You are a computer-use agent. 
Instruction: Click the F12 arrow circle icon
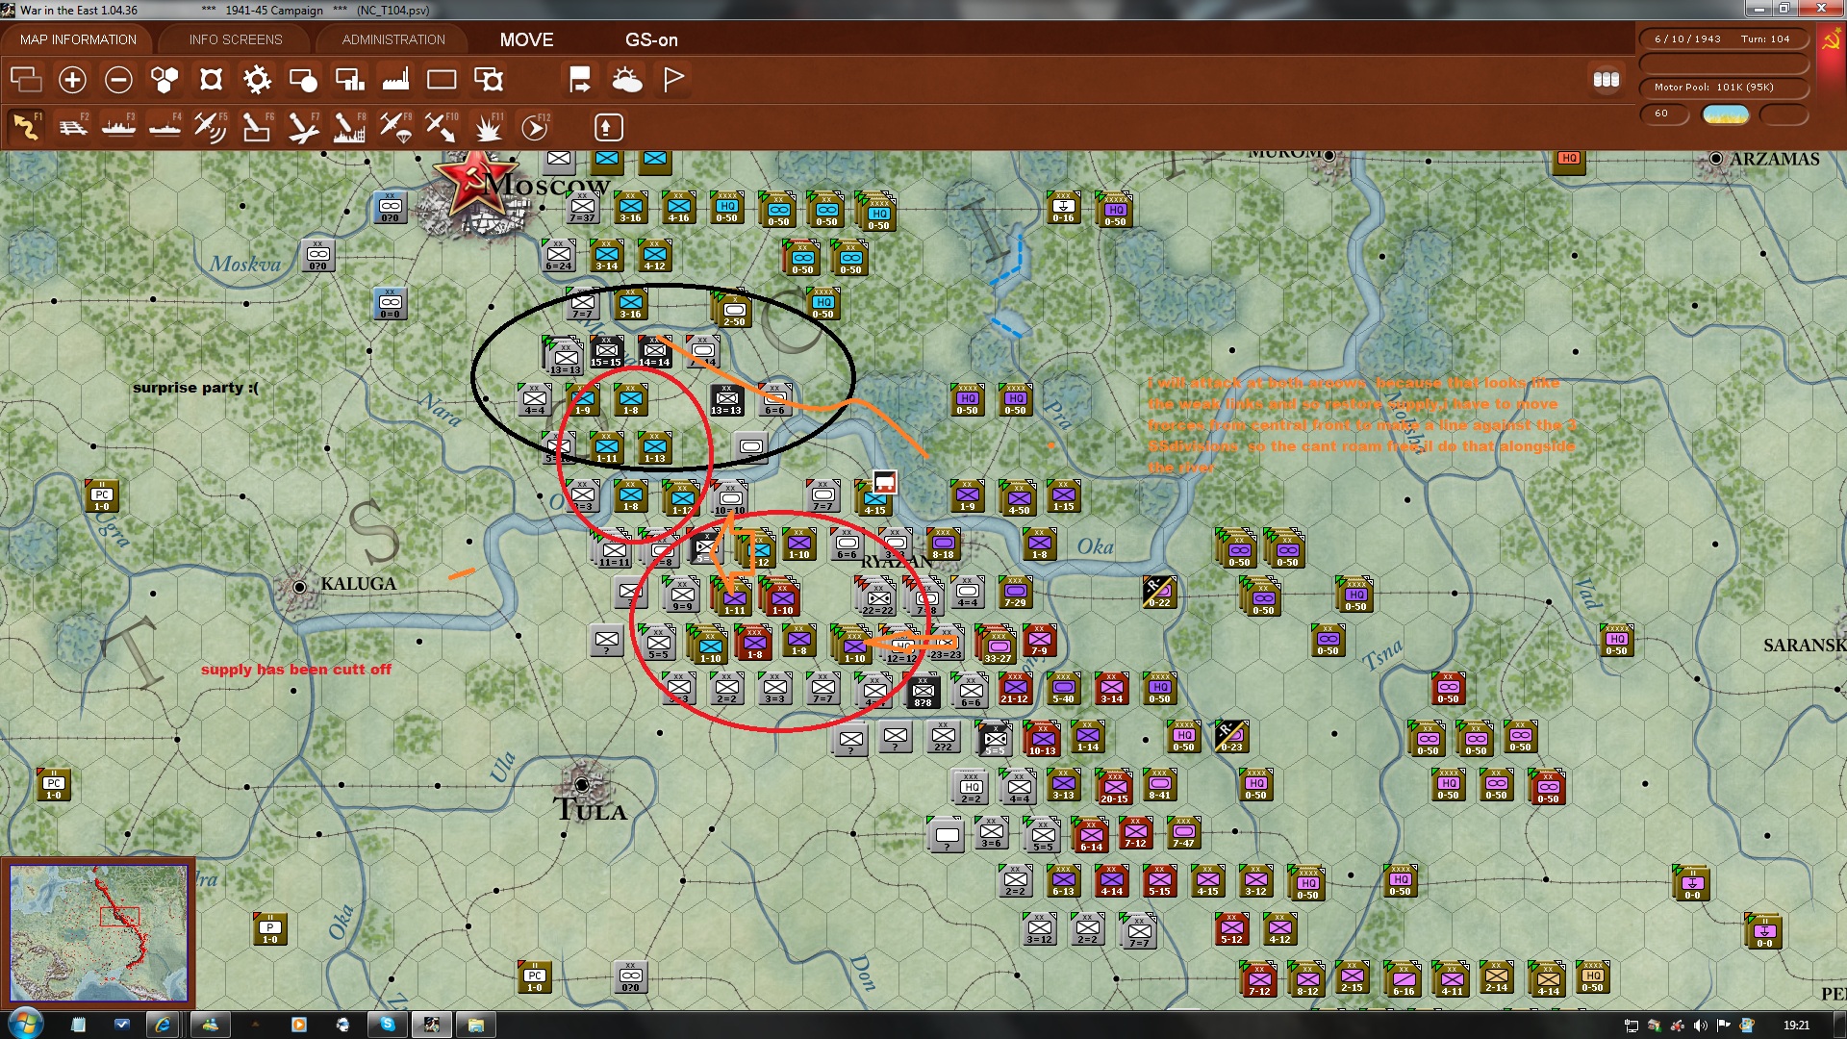coord(535,126)
